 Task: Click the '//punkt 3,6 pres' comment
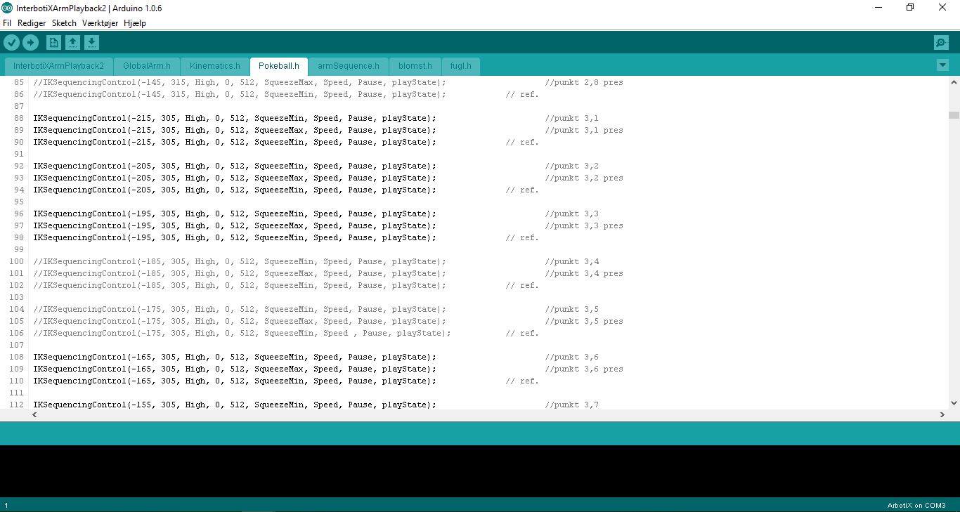pos(584,369)
